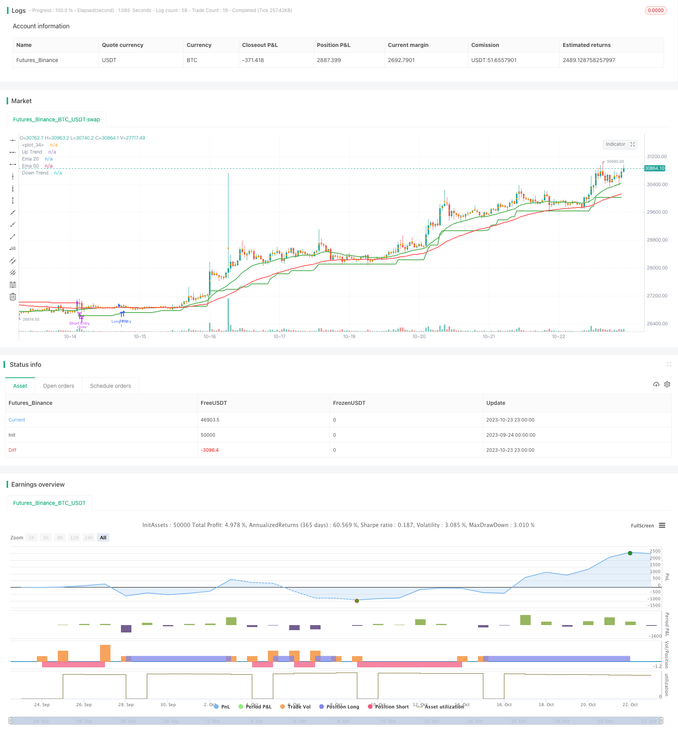Open the earnings chart hamburger menu
678x736 pixels.
coord(662,525)
